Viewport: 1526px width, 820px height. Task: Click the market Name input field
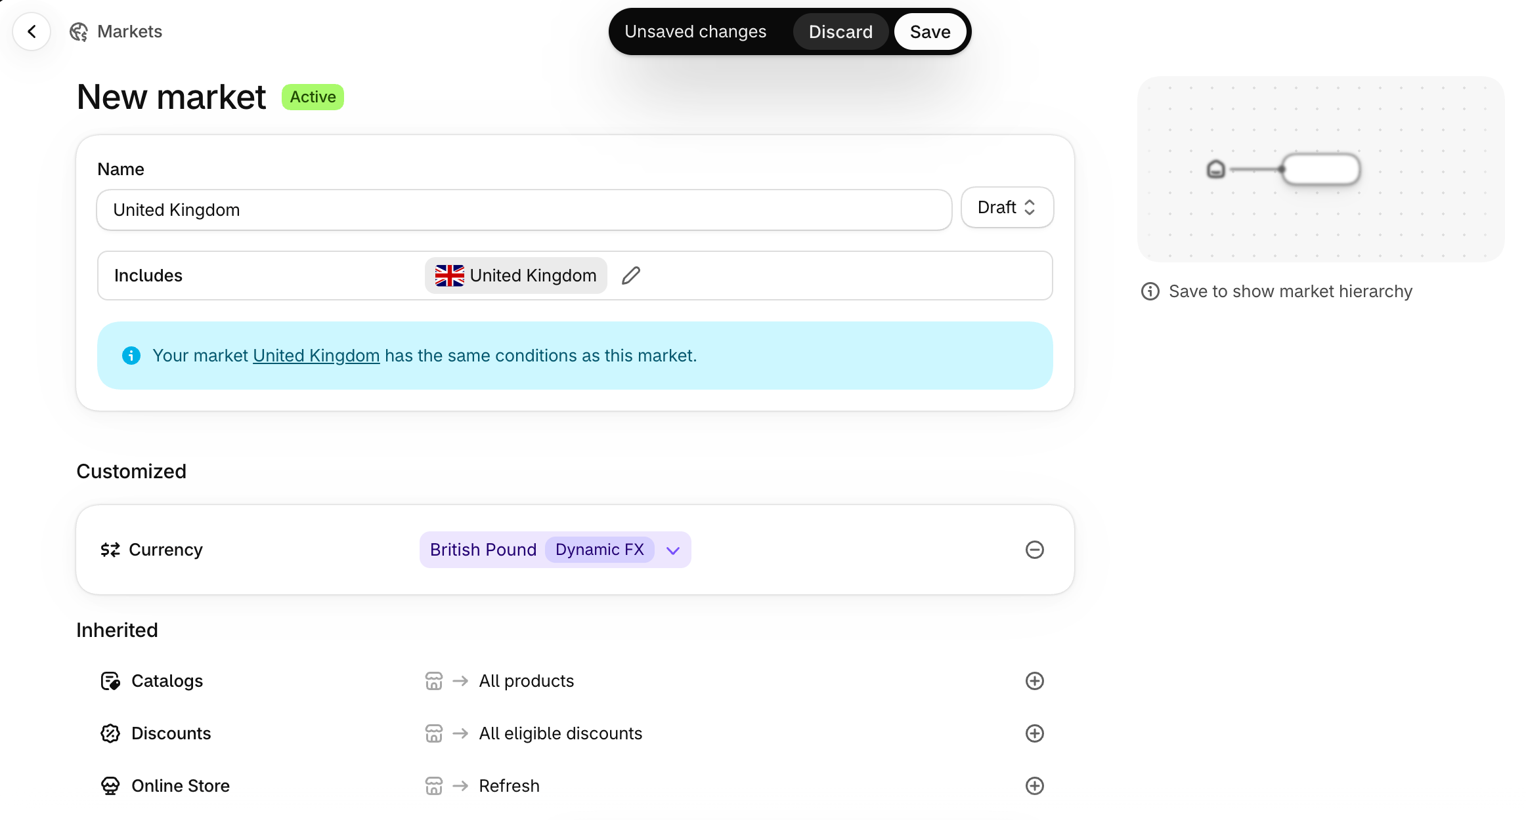(x=524, y=210)
